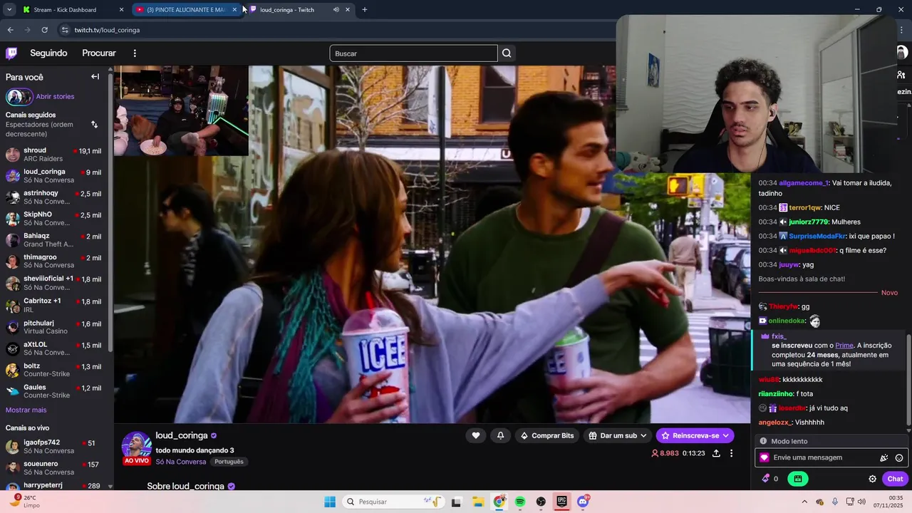The height and width of the screenshot is (513, 912).
Task: Show hidden system tray icons
Action: (x=804, y=502)
